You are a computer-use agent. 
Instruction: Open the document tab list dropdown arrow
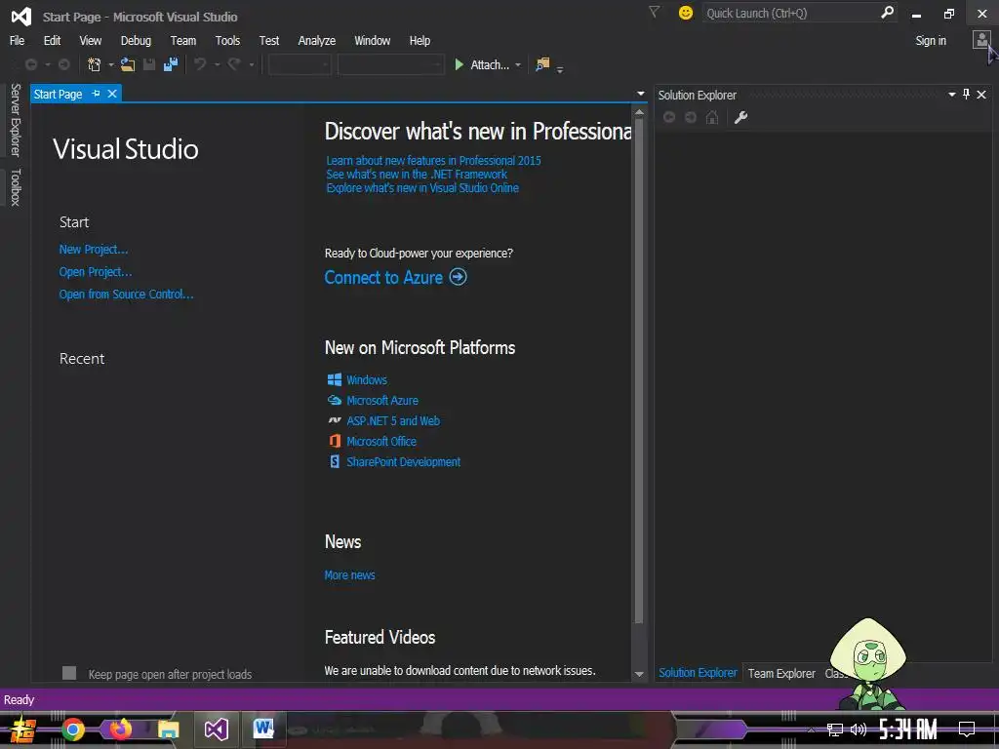coord(641,94)
